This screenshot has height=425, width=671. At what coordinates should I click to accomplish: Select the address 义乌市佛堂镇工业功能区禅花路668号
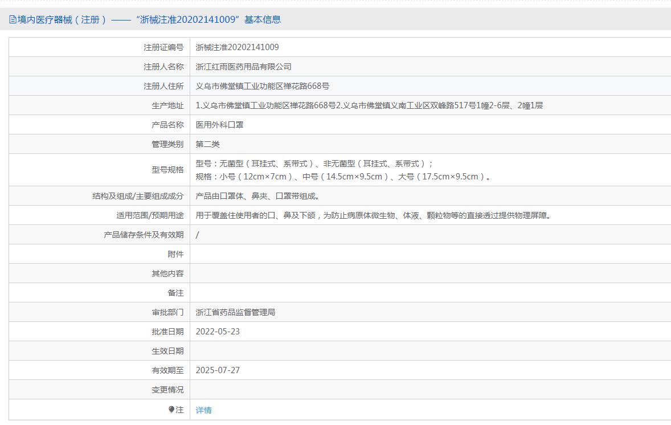click(263, 86)
